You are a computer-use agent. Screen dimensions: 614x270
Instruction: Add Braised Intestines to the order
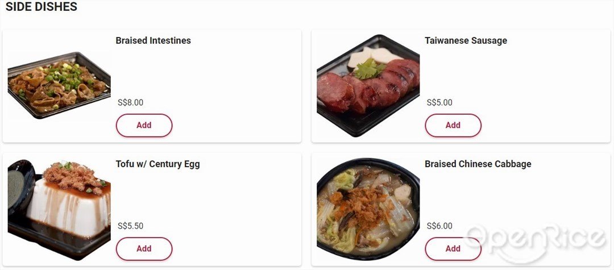144,125
